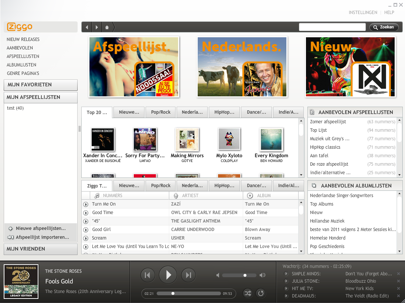The image size is (405, 303).
Task: Select the Top 20 albums tab
Action: coord(97,113)
